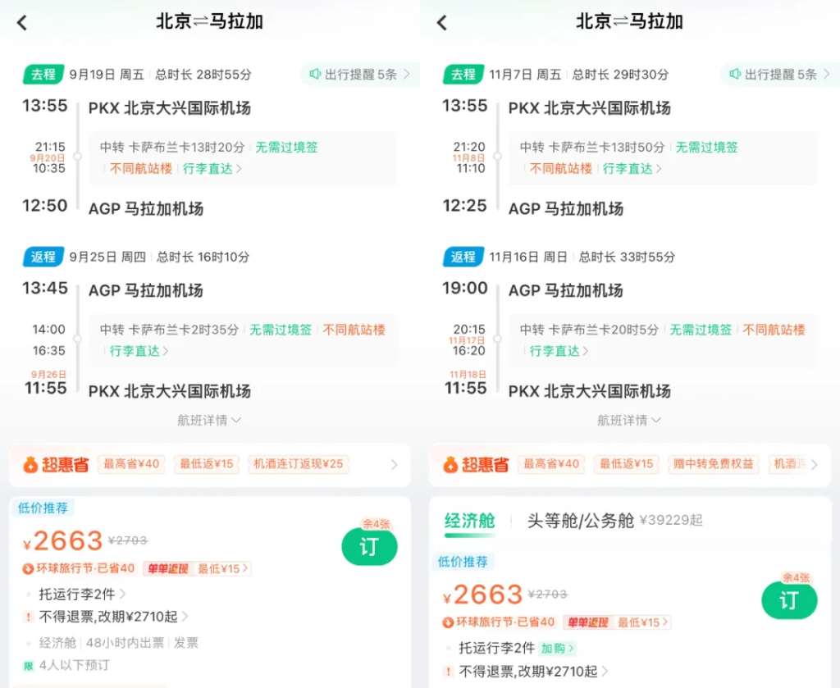
Task: Tap the 低价推荐 label in the left card
Action: click(x=43, y=508)
